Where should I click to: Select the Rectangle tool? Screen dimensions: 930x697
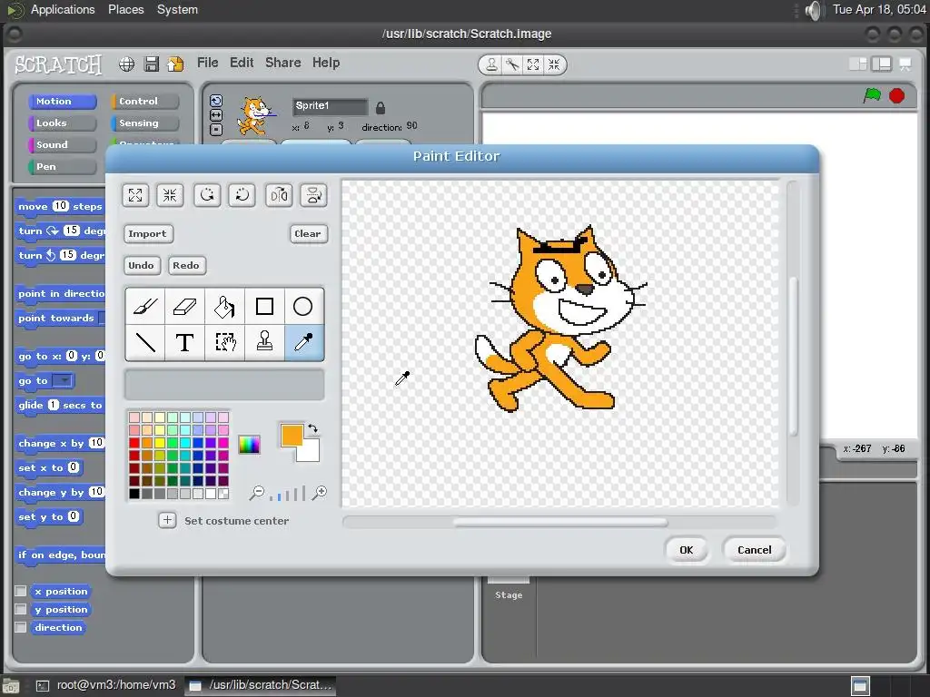[x=264, y=307]
